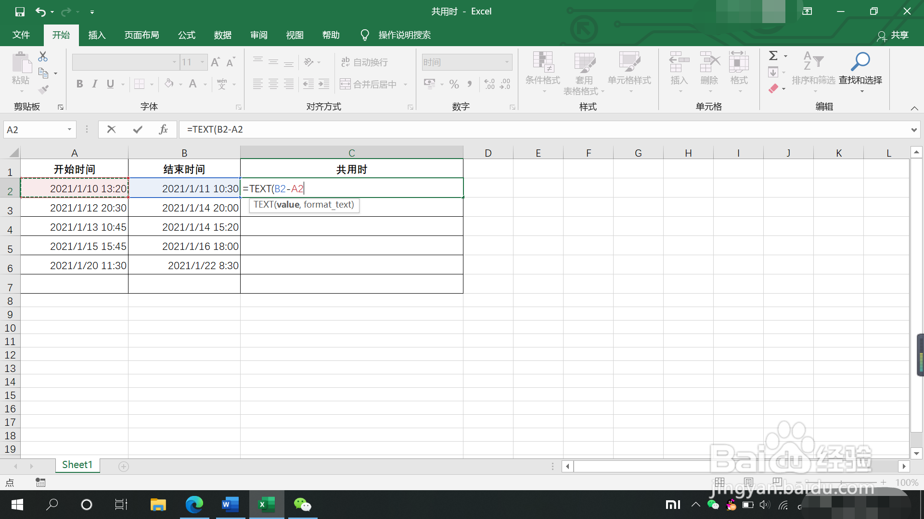Open the 公式 ribbon tab
924x519 pixels.
click(x=187, y=35)
